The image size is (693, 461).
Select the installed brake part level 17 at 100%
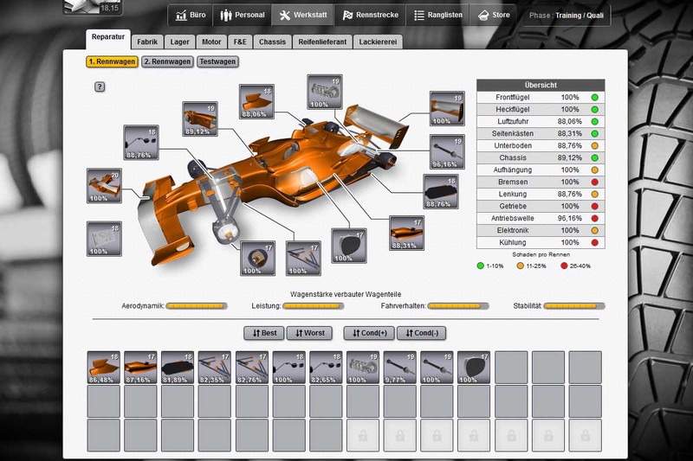tap(257, 258)
